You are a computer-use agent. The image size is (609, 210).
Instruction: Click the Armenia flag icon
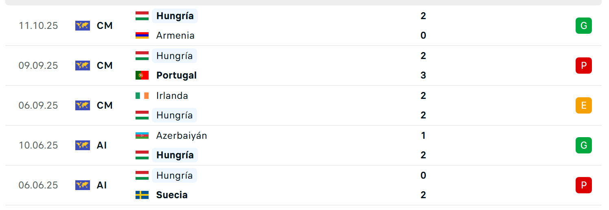142,35
